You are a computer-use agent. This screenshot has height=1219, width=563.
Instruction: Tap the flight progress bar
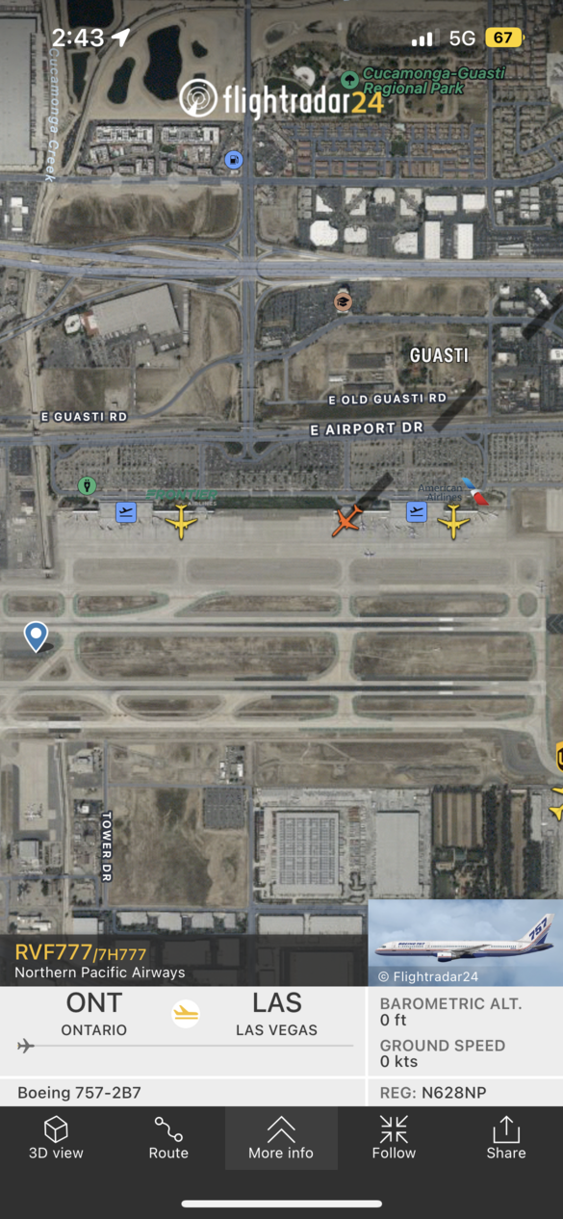pos(185,1046)
